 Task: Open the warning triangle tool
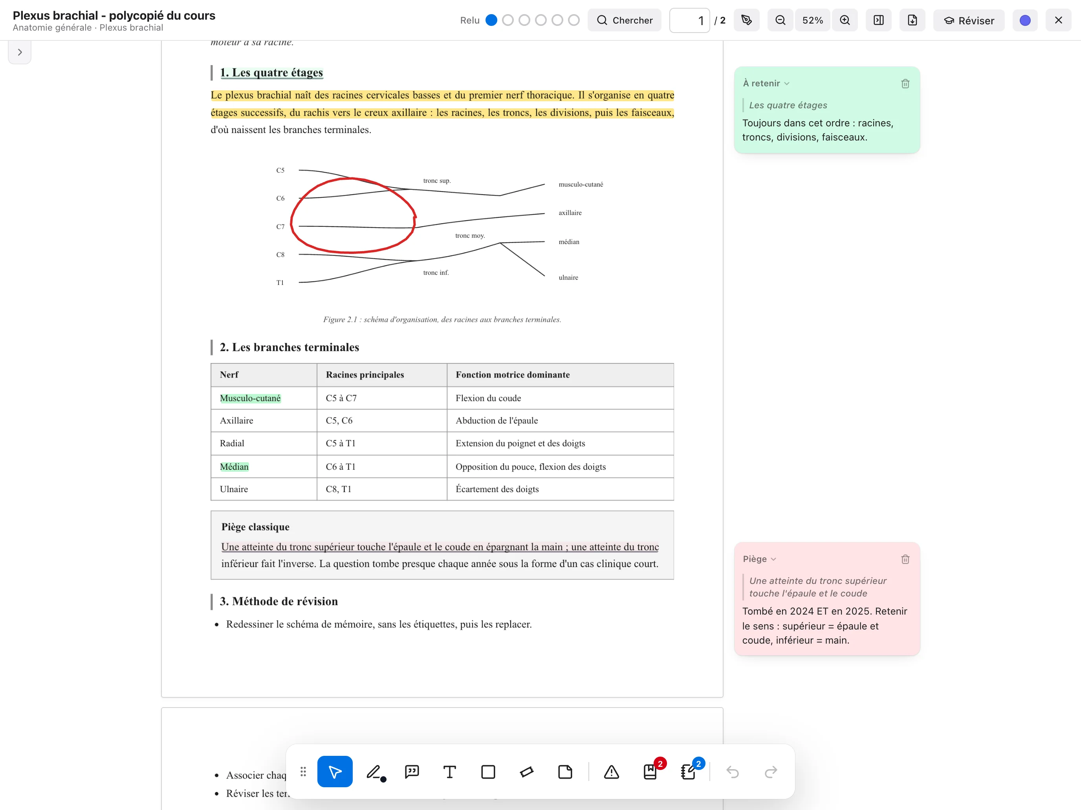tap(611, 772)
